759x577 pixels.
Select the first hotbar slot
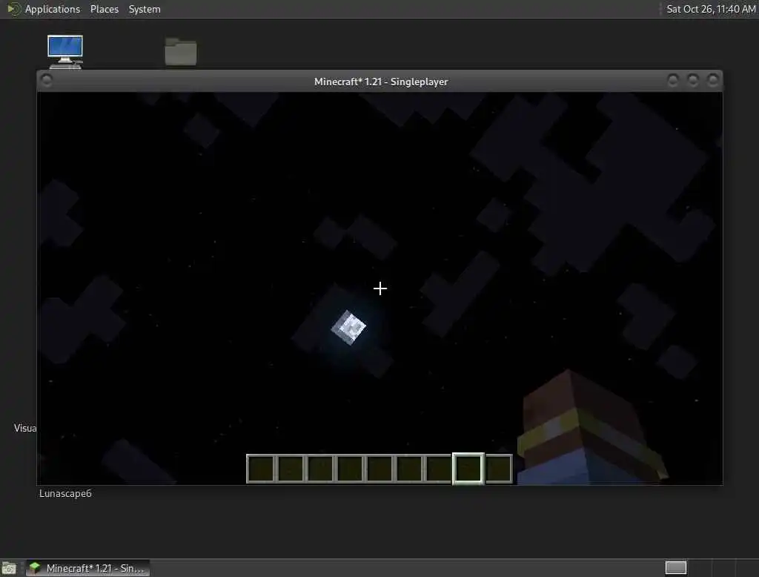coord(261,469)
